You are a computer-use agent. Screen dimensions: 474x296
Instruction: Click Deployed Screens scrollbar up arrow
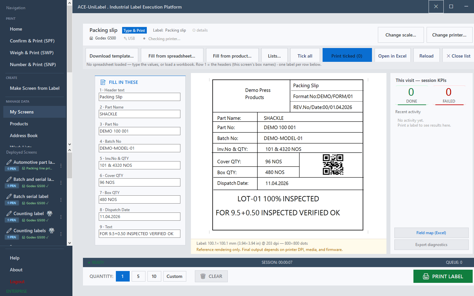pos(69,150)
